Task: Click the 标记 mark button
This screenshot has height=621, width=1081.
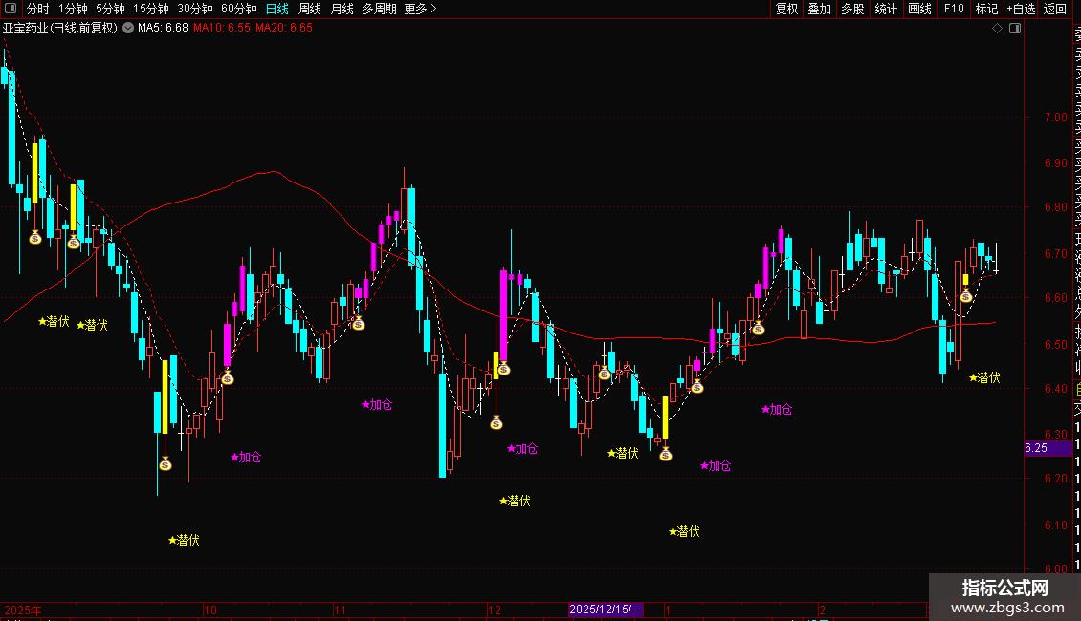Action: pyautogui.click(x=986, y=9)
